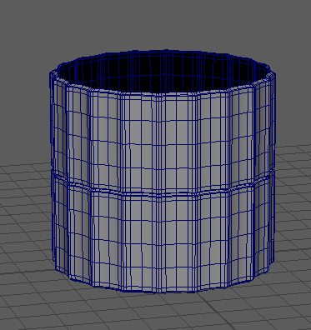Viewport: 311px width, 330px height.
Task: Click the right silhouette edge of the cylinder
Action: (x=274, y=167)
